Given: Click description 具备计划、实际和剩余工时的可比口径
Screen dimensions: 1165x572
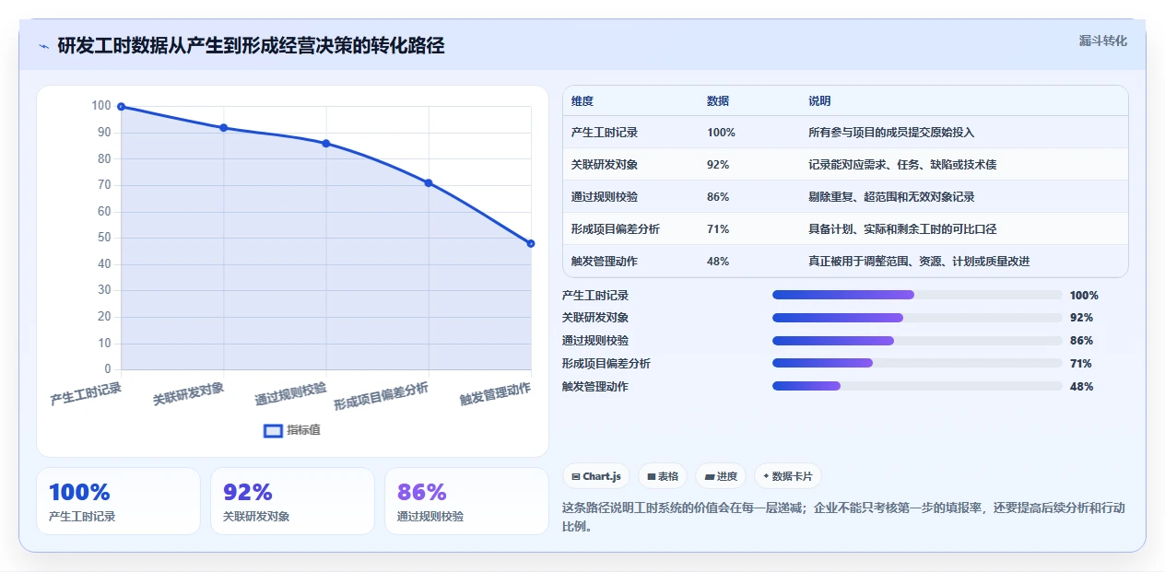Looking at the screenshot, I should pos(902,229).
